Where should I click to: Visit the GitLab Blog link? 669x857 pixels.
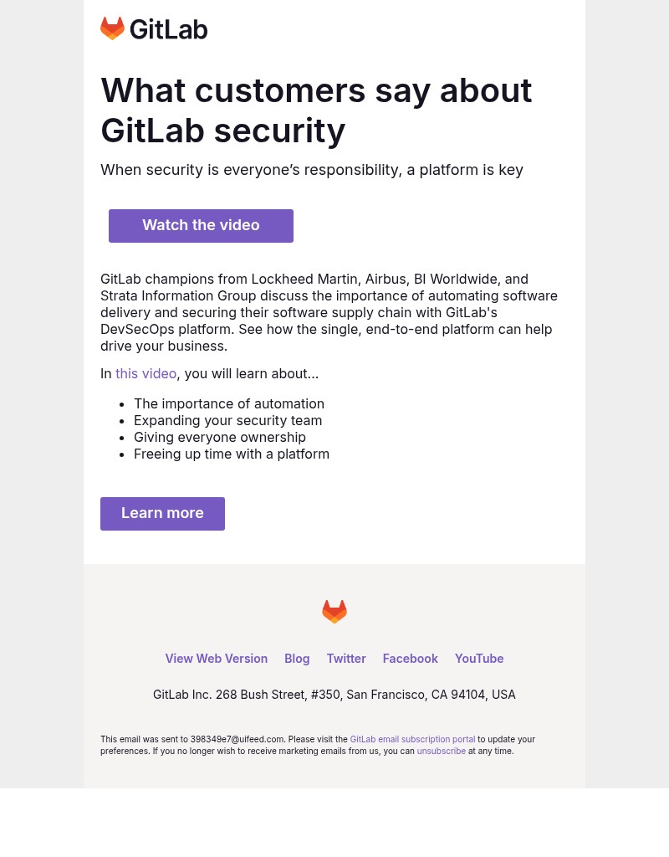(x=297, y=658)
